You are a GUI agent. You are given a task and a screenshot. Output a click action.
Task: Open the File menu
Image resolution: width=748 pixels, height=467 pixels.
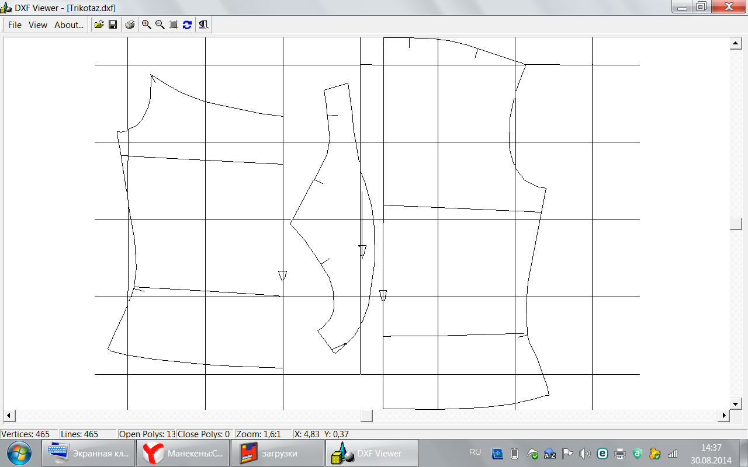pos(15,25)
